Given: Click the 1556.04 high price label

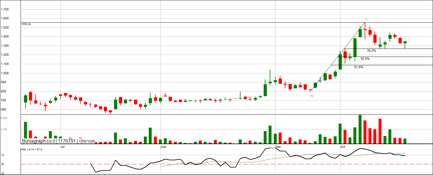Looking at the screenshot, I should click(x=26, y=24).
